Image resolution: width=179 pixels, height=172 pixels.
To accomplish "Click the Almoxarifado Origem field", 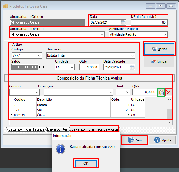I will [47, 22].
